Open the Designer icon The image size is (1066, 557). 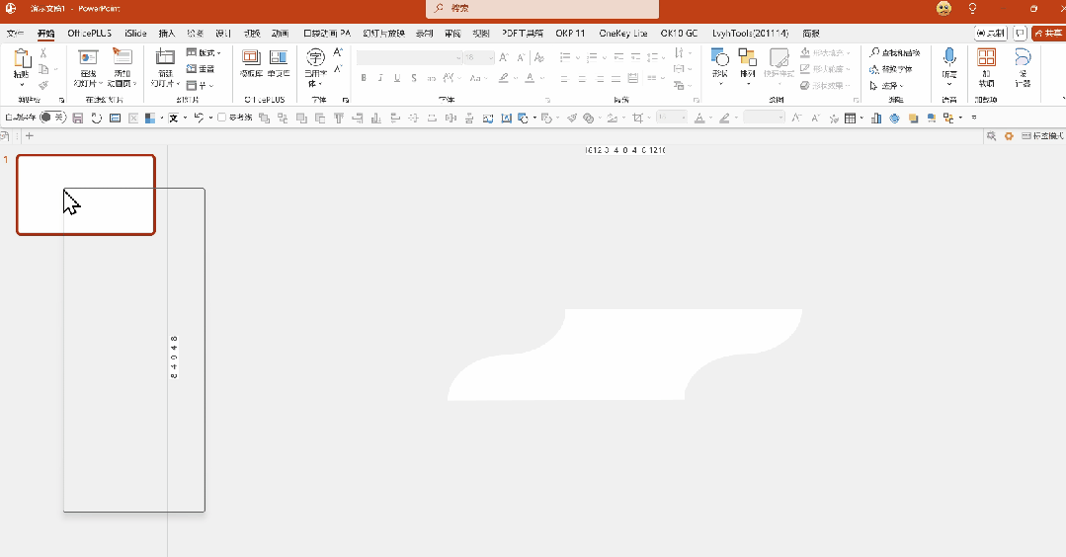(1023, 57)
